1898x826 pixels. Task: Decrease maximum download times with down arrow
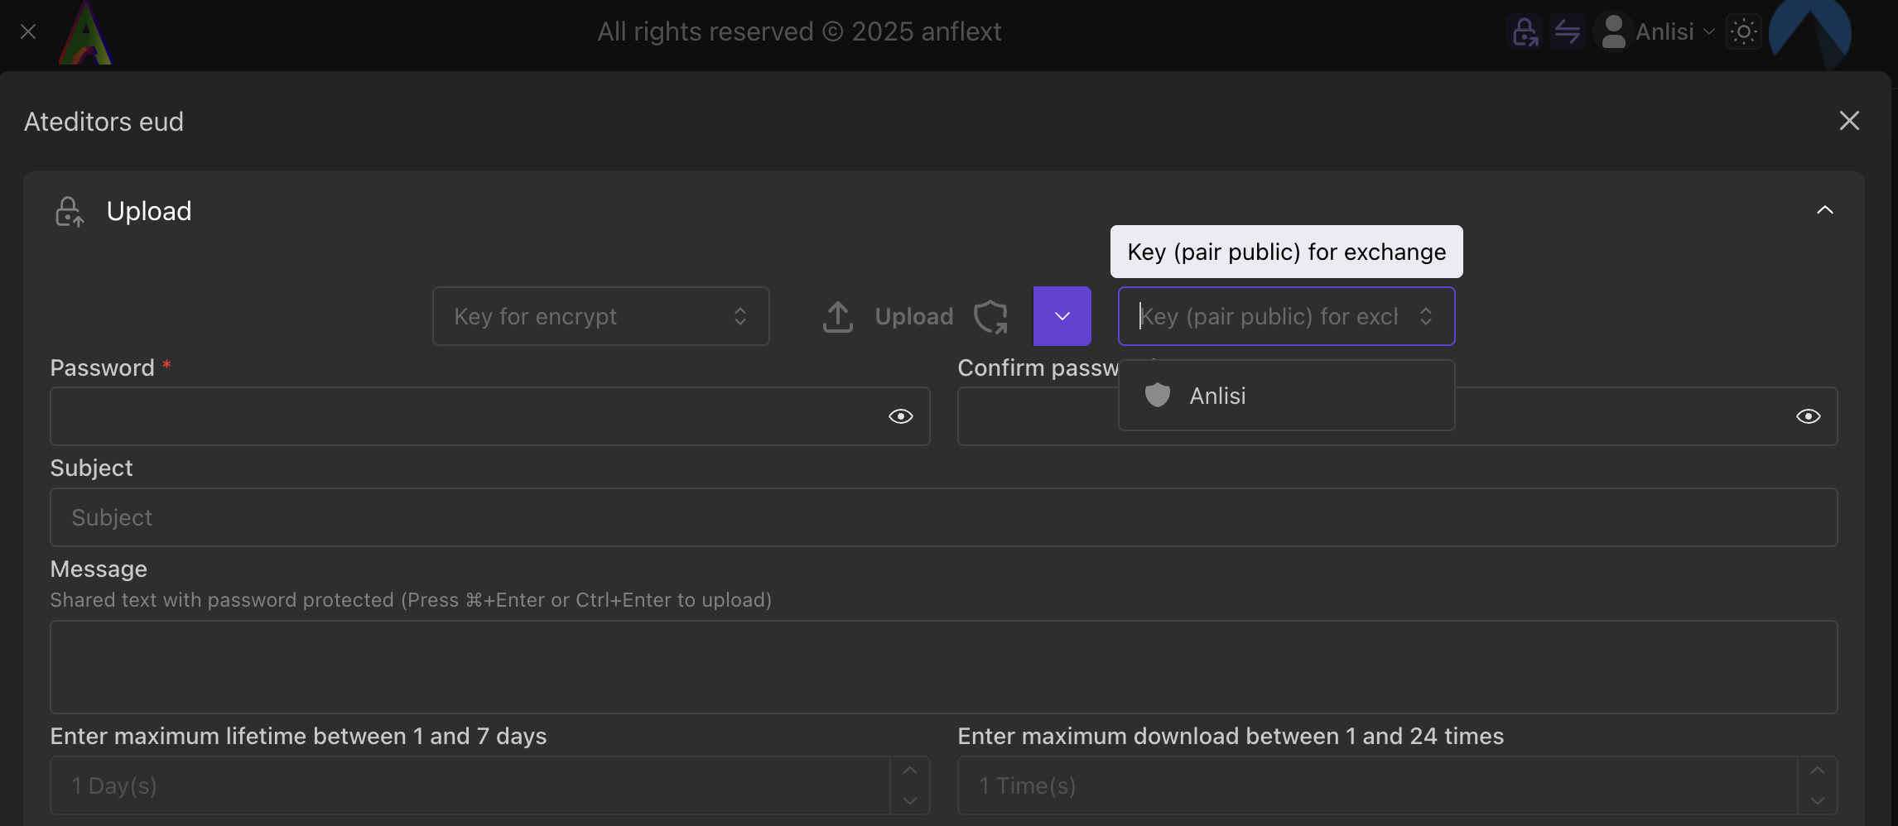[1817, 800]
